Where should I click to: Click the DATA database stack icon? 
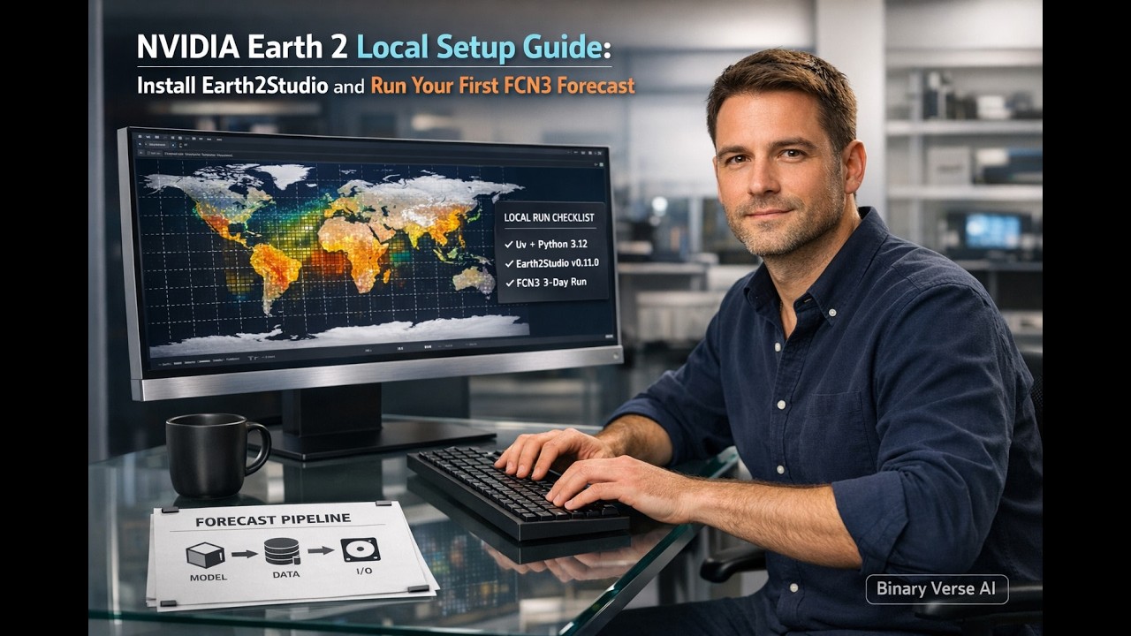tap(282, 552)
